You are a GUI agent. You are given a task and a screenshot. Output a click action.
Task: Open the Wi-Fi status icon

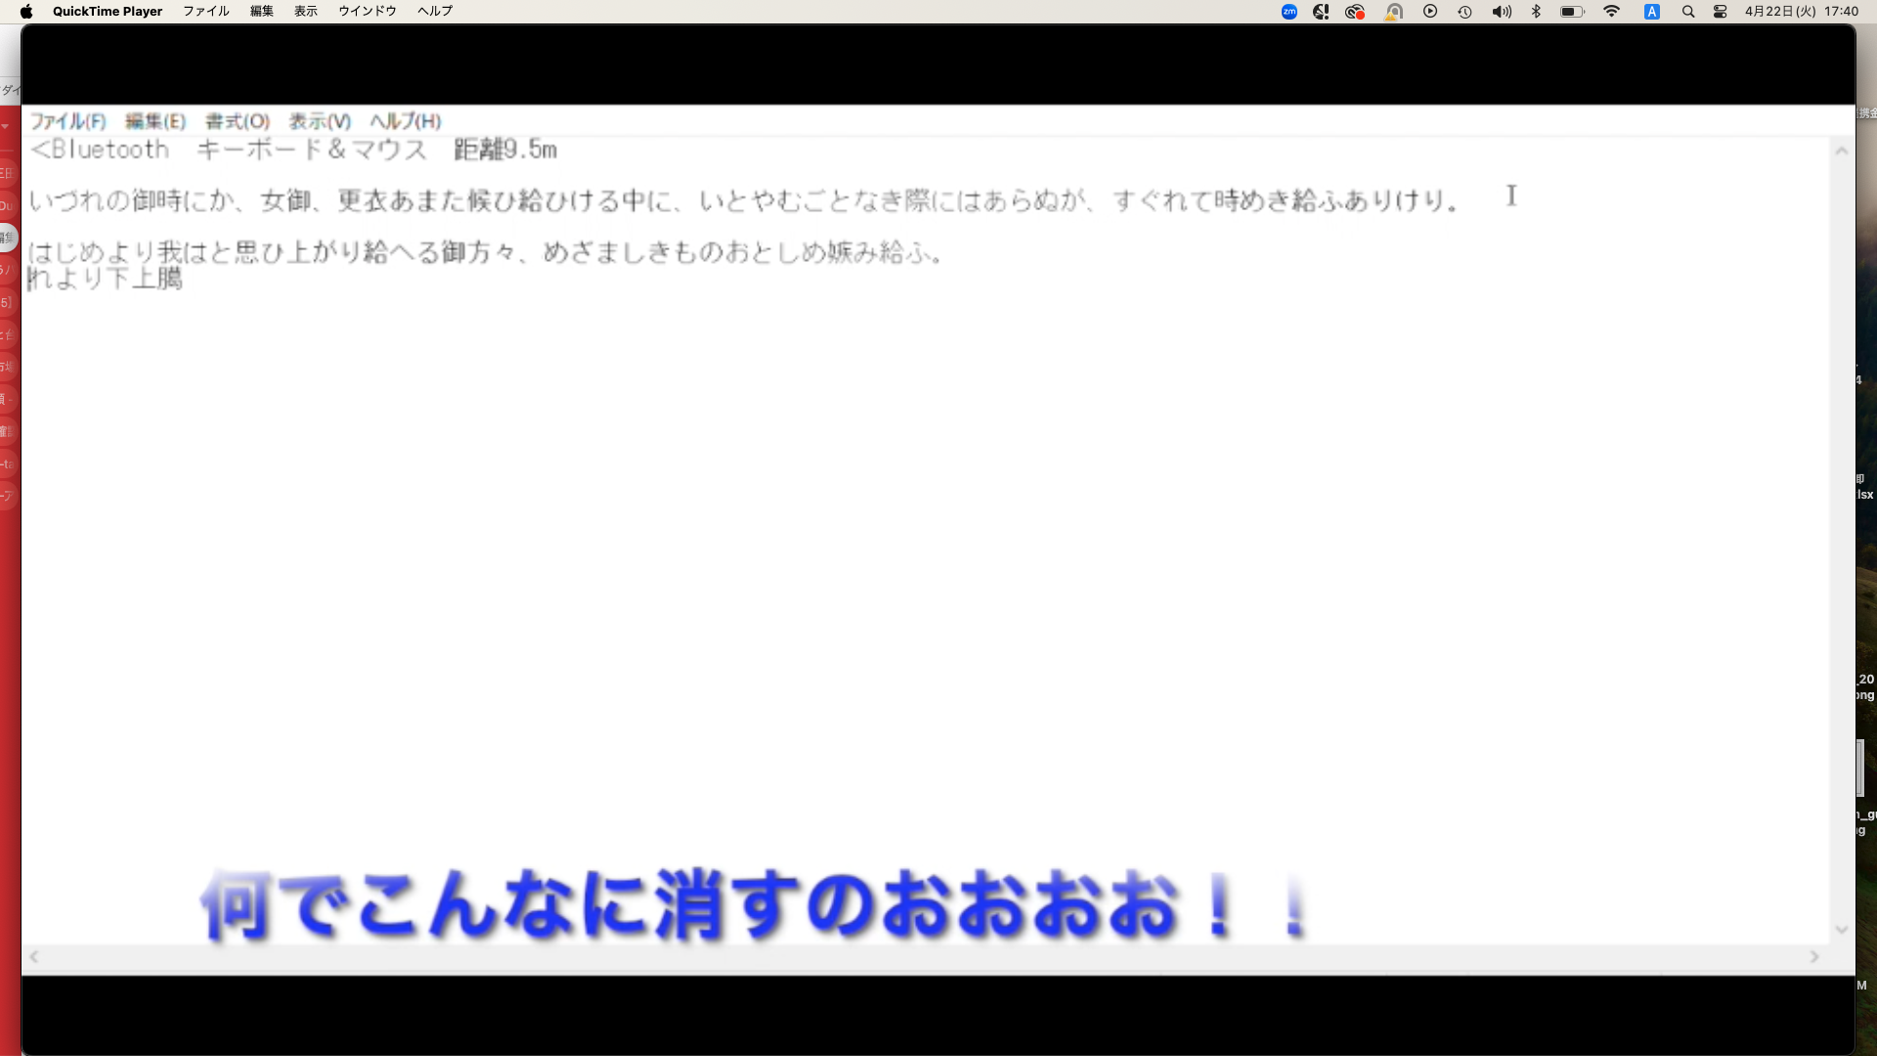click(x=1612, y=12)
